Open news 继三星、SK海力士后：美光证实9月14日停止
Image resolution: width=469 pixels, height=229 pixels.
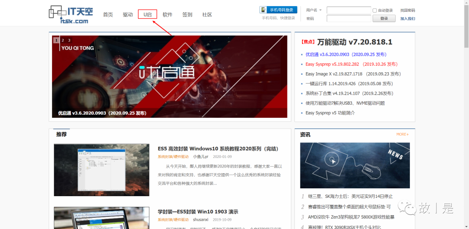(350, 197)
